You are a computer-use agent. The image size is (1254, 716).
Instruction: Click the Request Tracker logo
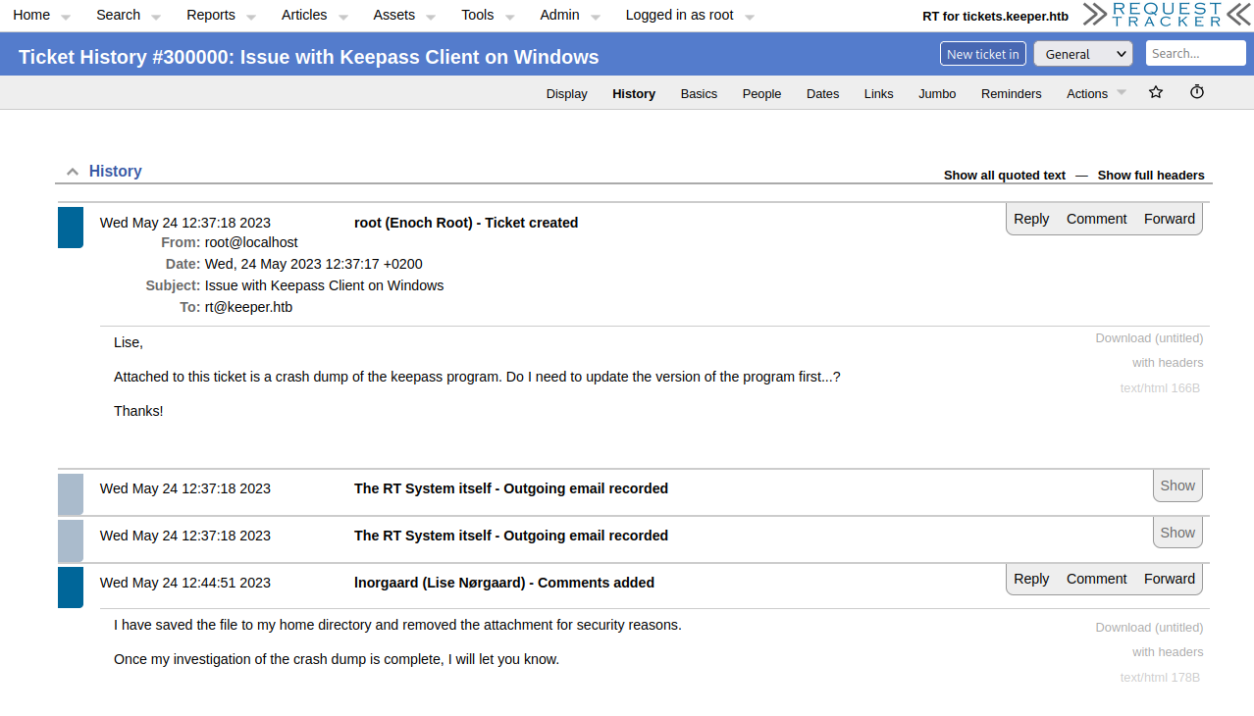[x=1167, y=14]
